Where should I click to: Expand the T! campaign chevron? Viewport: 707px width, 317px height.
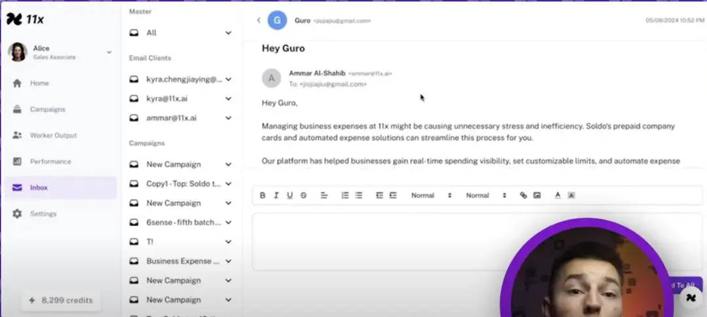(228, 242)
